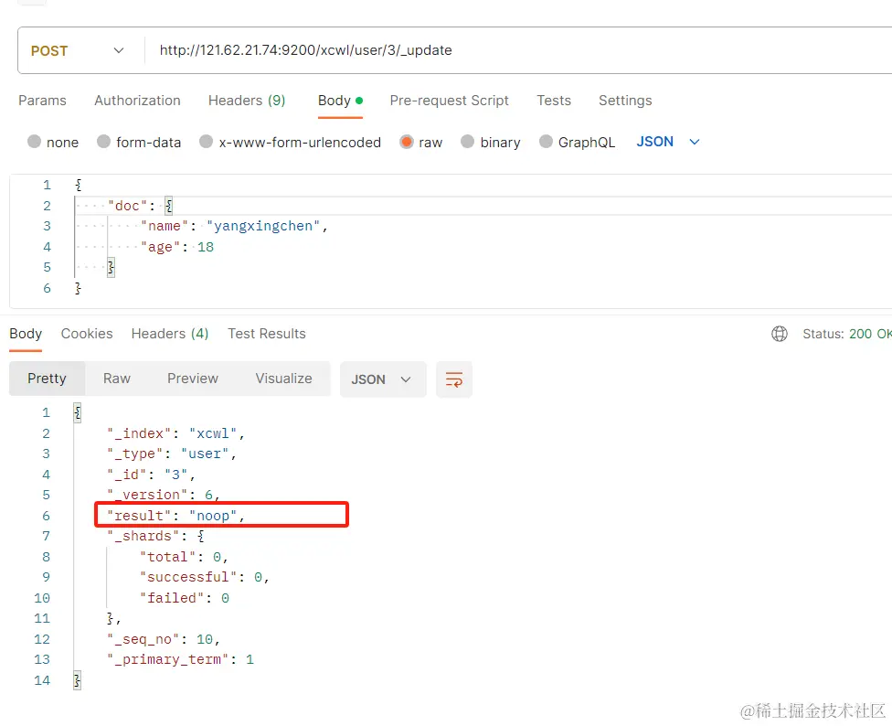Select the raw body radio button
The width and height of the screenshot is (892, 726).
click(x=406, y=142)
